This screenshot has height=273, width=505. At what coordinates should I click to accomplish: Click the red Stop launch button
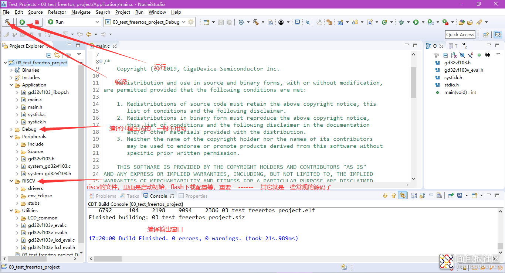point(37,22)
